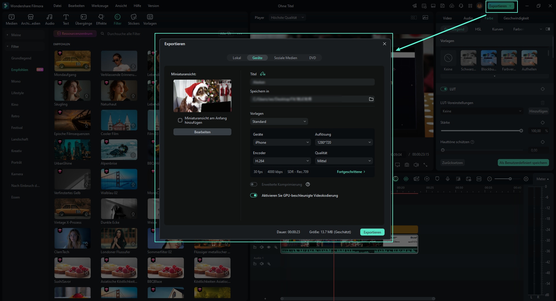Mute the Audio 1 track
The image size is (556, 301).
tap(262, 264)
